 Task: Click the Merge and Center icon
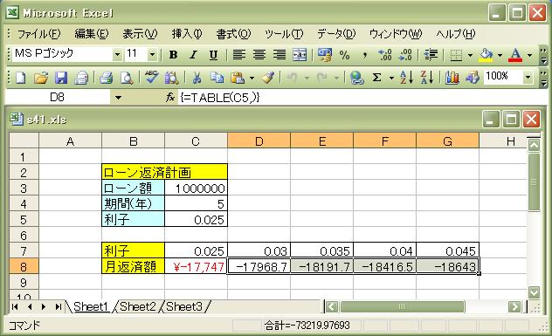pos(300,55)
